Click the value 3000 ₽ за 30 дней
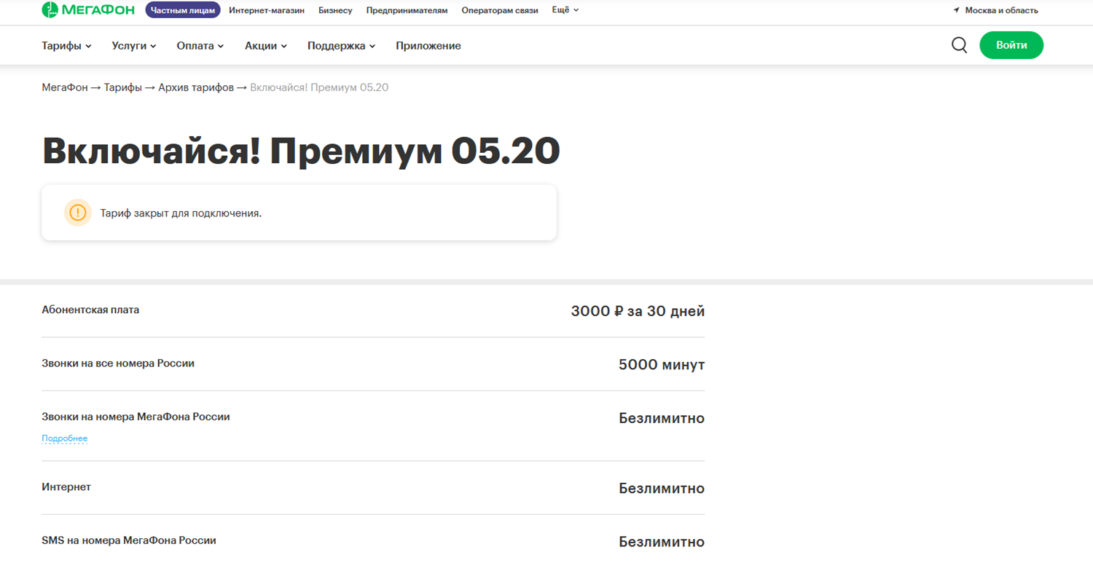The image size is (1093, 571). 638,312
